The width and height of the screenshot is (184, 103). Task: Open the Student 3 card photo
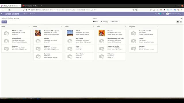tap(101, 33)
